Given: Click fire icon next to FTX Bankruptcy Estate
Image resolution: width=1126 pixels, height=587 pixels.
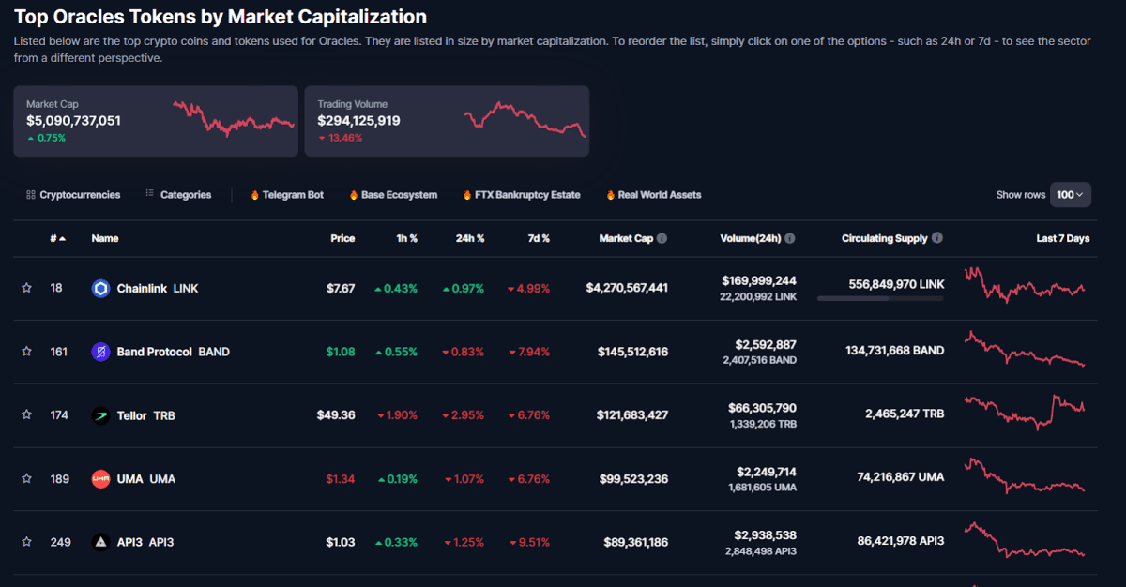Looking at the screenshot, I should (x=466, y=195).
